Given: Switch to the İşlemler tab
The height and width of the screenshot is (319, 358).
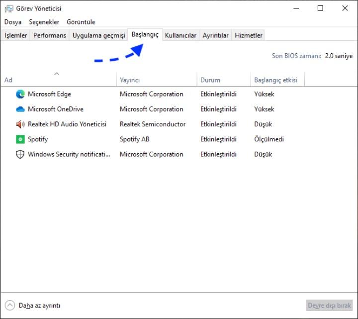Looking at the screenshot, I should pyautogui.click(x=16, y=35).
